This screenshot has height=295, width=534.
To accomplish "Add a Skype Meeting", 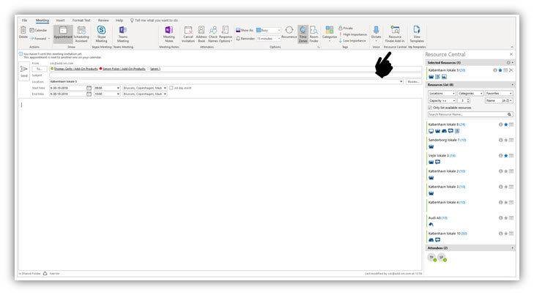I will [x=101, y=34].
